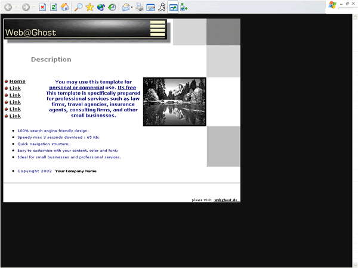Refresh the current page

pyautogui.click(x=54, y=7)
